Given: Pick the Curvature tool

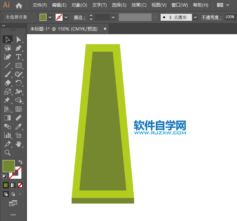Looking at the screenshot, I should 8,57.
